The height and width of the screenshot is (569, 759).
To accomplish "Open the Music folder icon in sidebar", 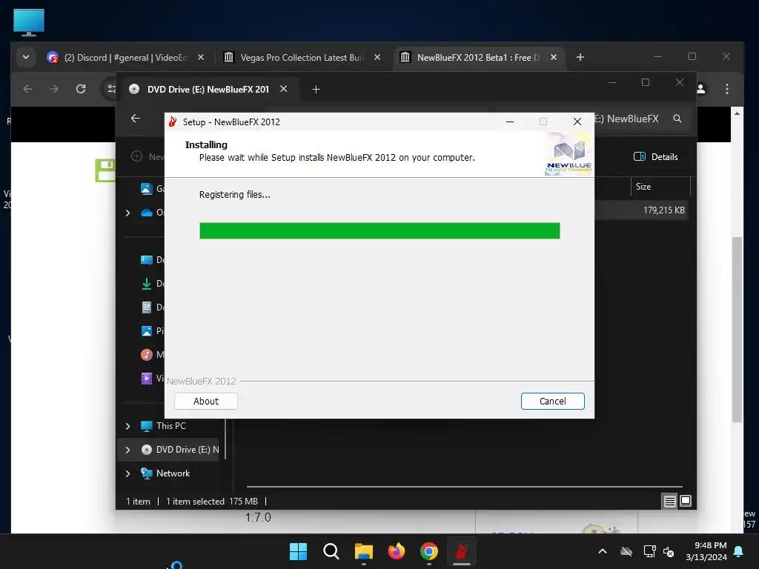I will pyautogui.click(x=146, y=355).
